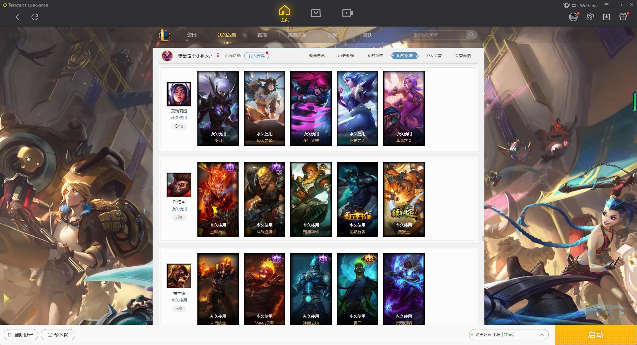Open the 灵魂烈焰 skin card

tap(404, 289)
